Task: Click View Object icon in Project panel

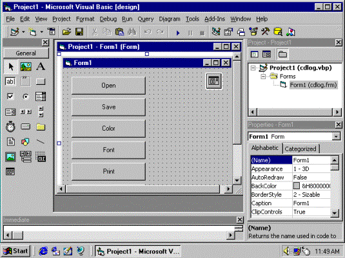Action: pos(267,54)
